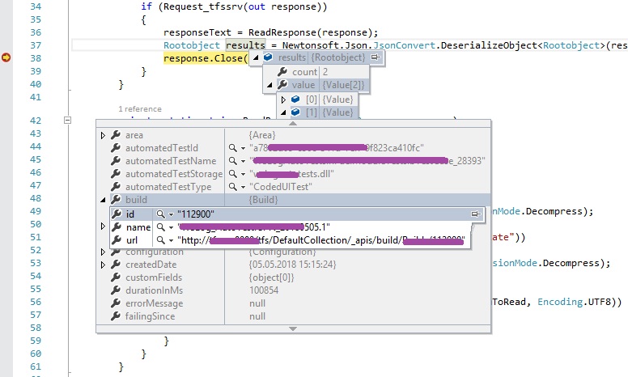Open visualizer dropdown for automatedTestId
Screen dimensions: 628x377
tap(243, 149)
